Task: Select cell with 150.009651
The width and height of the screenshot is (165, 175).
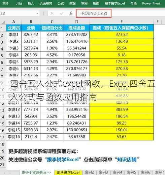Action: click(x=77, y=130)
